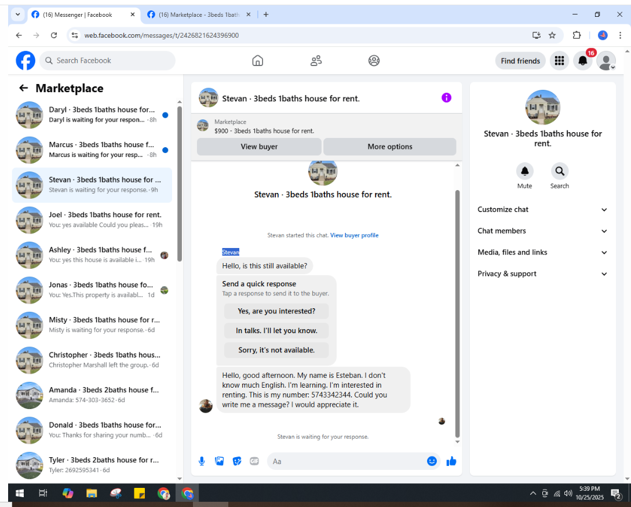Viewport: 631px width, 507px height.
Task: Attach a photo file icon
Action: 220,461
